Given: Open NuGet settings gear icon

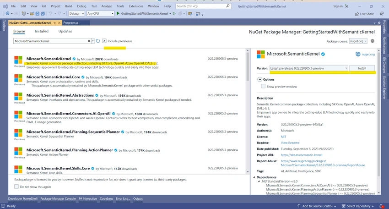Looking at the screenshot, I should coord(373,41).
